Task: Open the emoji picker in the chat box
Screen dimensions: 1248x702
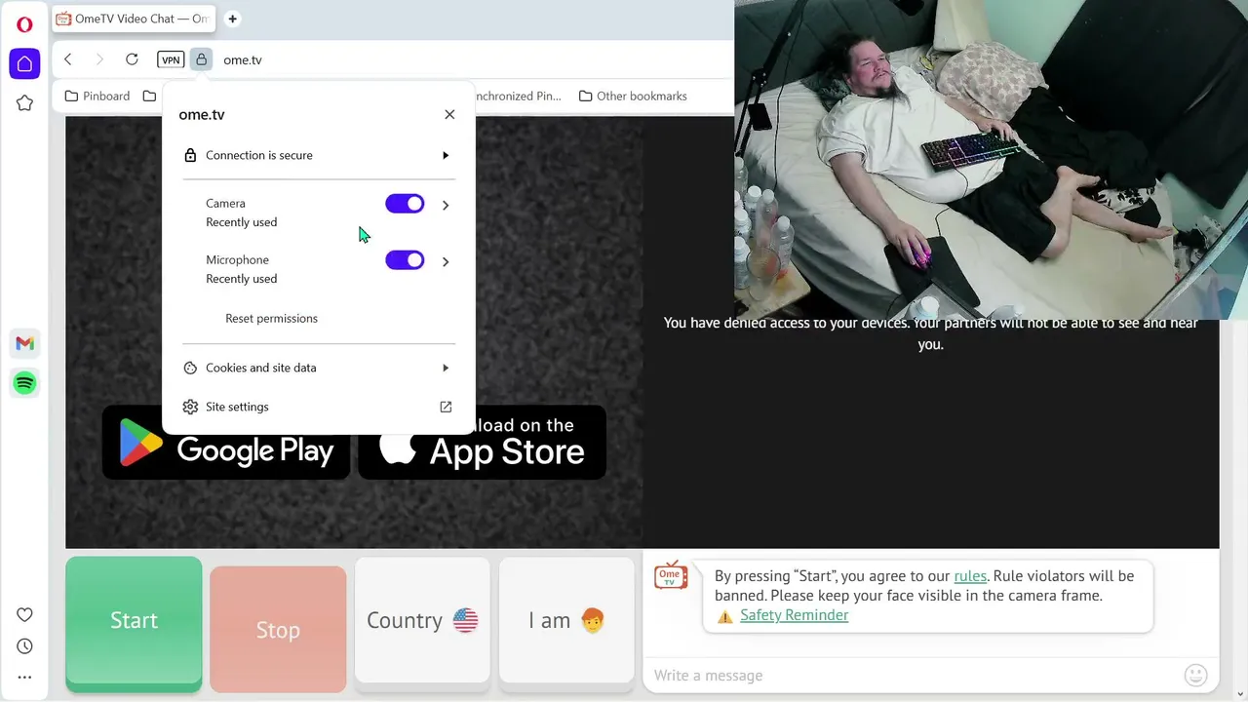Action: tap(1195, 675)
